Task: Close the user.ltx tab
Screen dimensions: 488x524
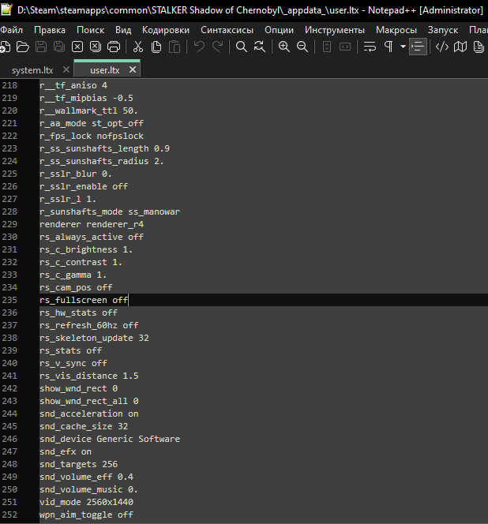Action: [x=133, y=69]
